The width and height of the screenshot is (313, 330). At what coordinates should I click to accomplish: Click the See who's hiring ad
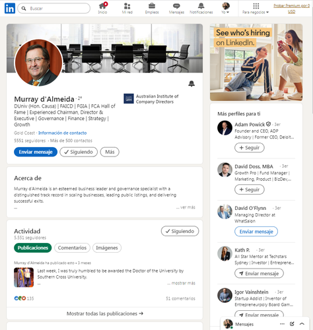tap(256, 63)
